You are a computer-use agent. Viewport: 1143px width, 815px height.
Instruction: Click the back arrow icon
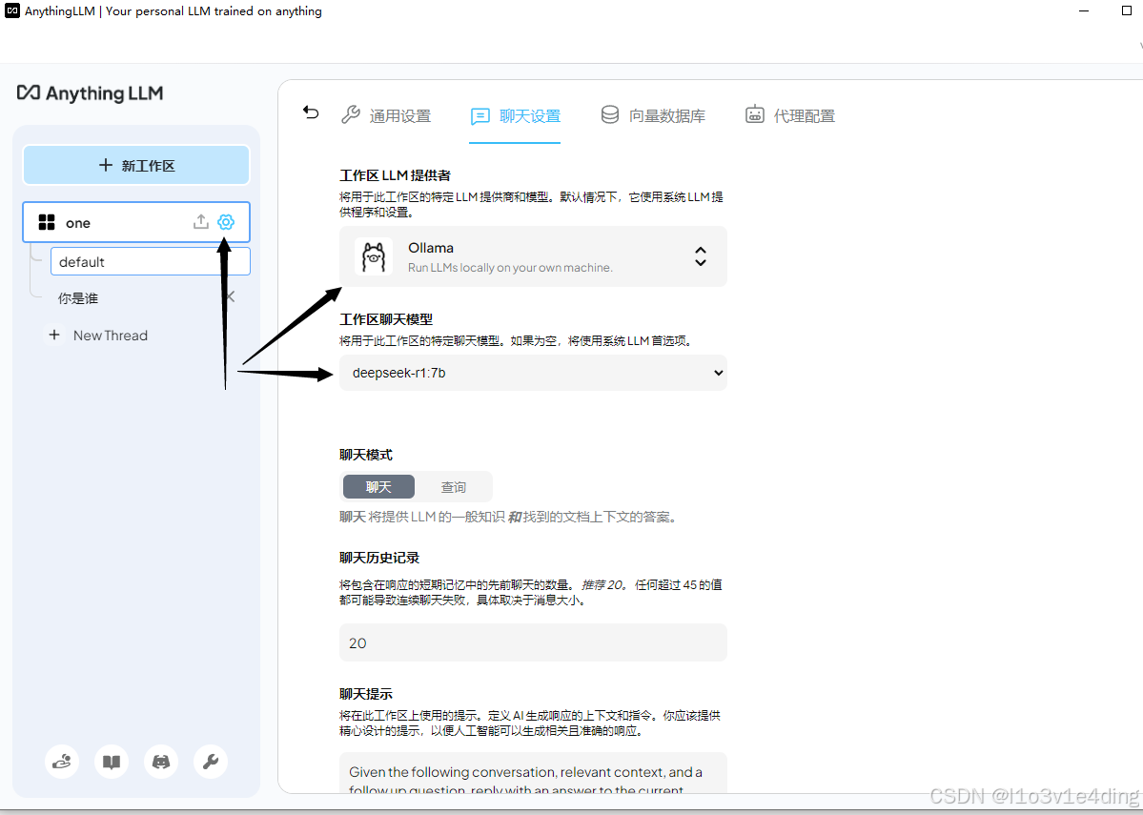coord(311,113)
